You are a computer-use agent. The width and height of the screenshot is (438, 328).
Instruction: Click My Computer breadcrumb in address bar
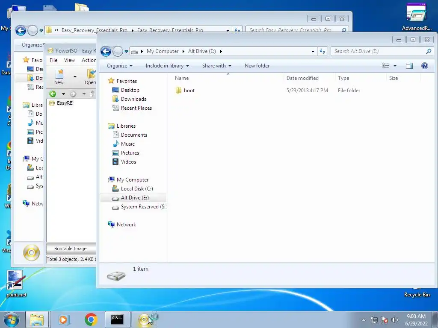(x=163, y=51)
